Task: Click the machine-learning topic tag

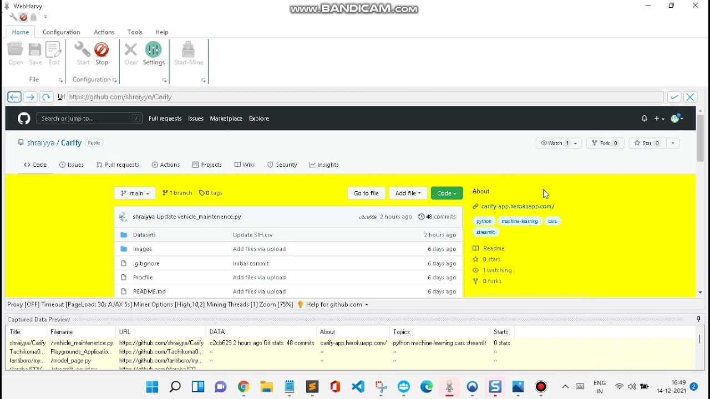Action: [x=520, y=221]
